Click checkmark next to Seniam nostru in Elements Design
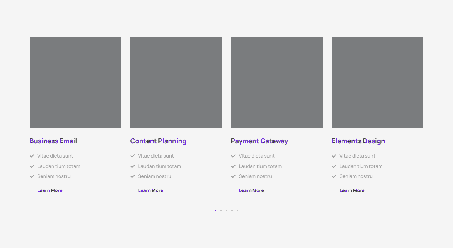Screen dimensions: 453x248 [334, 176]
